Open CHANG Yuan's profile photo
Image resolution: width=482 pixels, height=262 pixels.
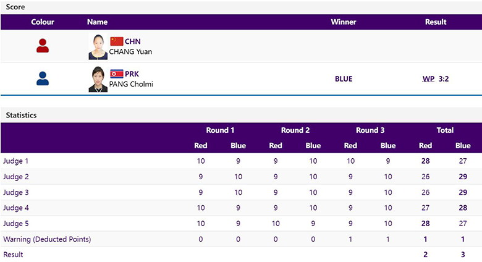(98, 47)
